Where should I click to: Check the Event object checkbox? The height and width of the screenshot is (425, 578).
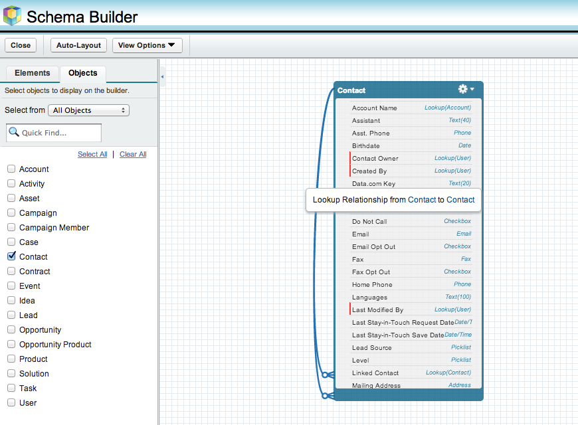(x=11, y=286)
